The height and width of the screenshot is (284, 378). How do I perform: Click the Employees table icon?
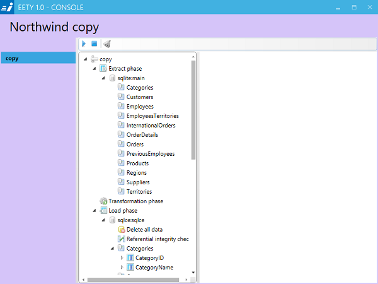tap(121, 106)
